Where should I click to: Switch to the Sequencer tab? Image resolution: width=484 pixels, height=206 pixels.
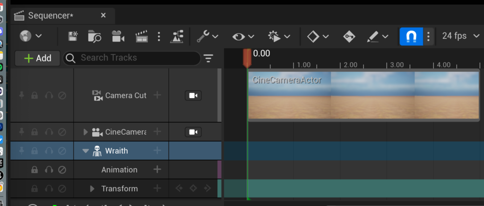(50, 16)
